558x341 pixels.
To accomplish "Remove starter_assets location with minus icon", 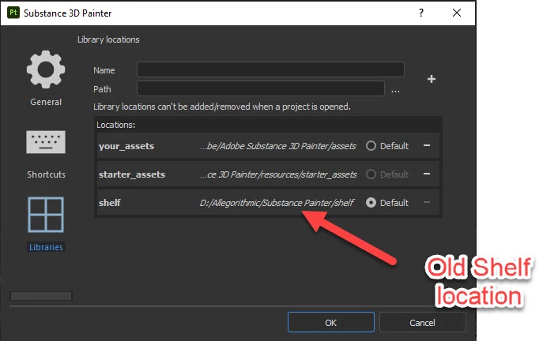I will coord(427,174).
